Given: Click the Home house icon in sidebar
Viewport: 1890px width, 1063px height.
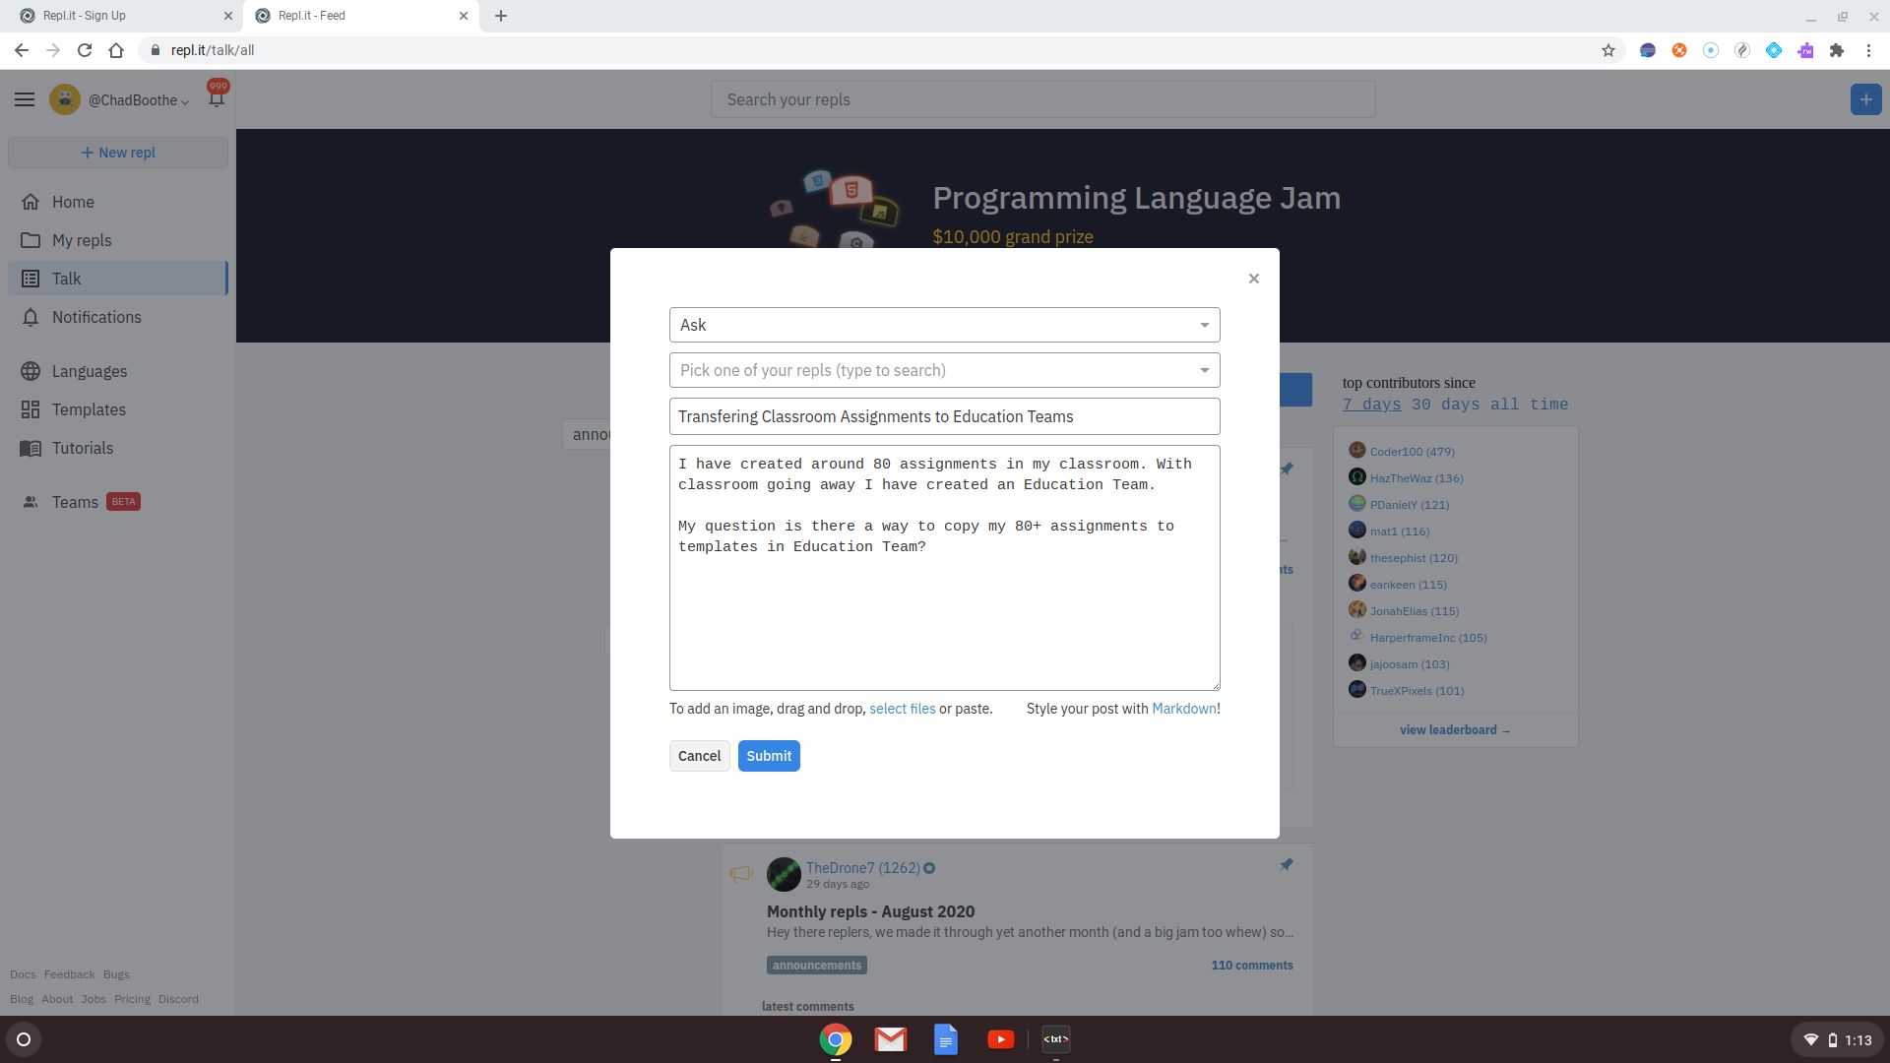Looking at the screenshot, I should pyautogui.click(x=31, y=202).
